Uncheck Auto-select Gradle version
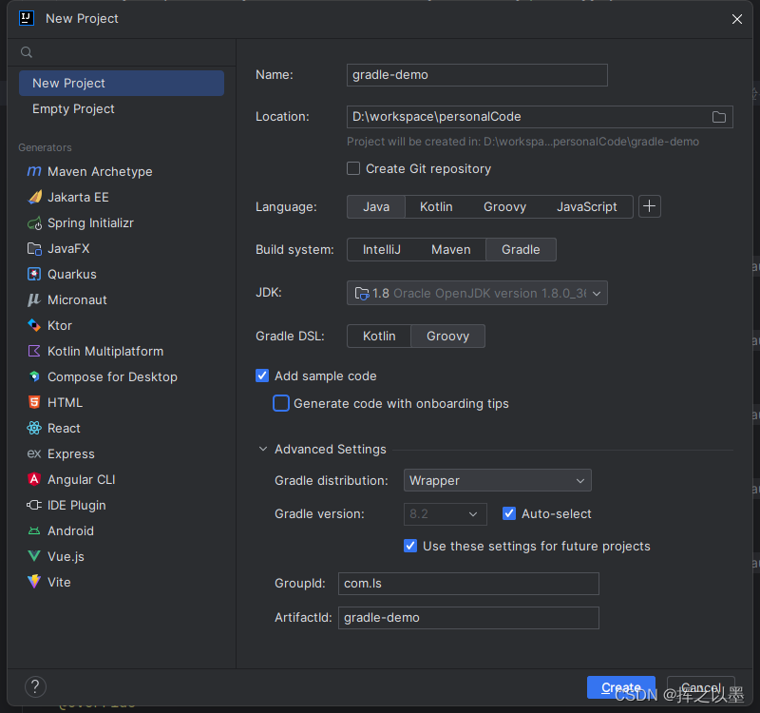Image resolution: width=760 pixels, height=713 pixels. tap(509, 513)
